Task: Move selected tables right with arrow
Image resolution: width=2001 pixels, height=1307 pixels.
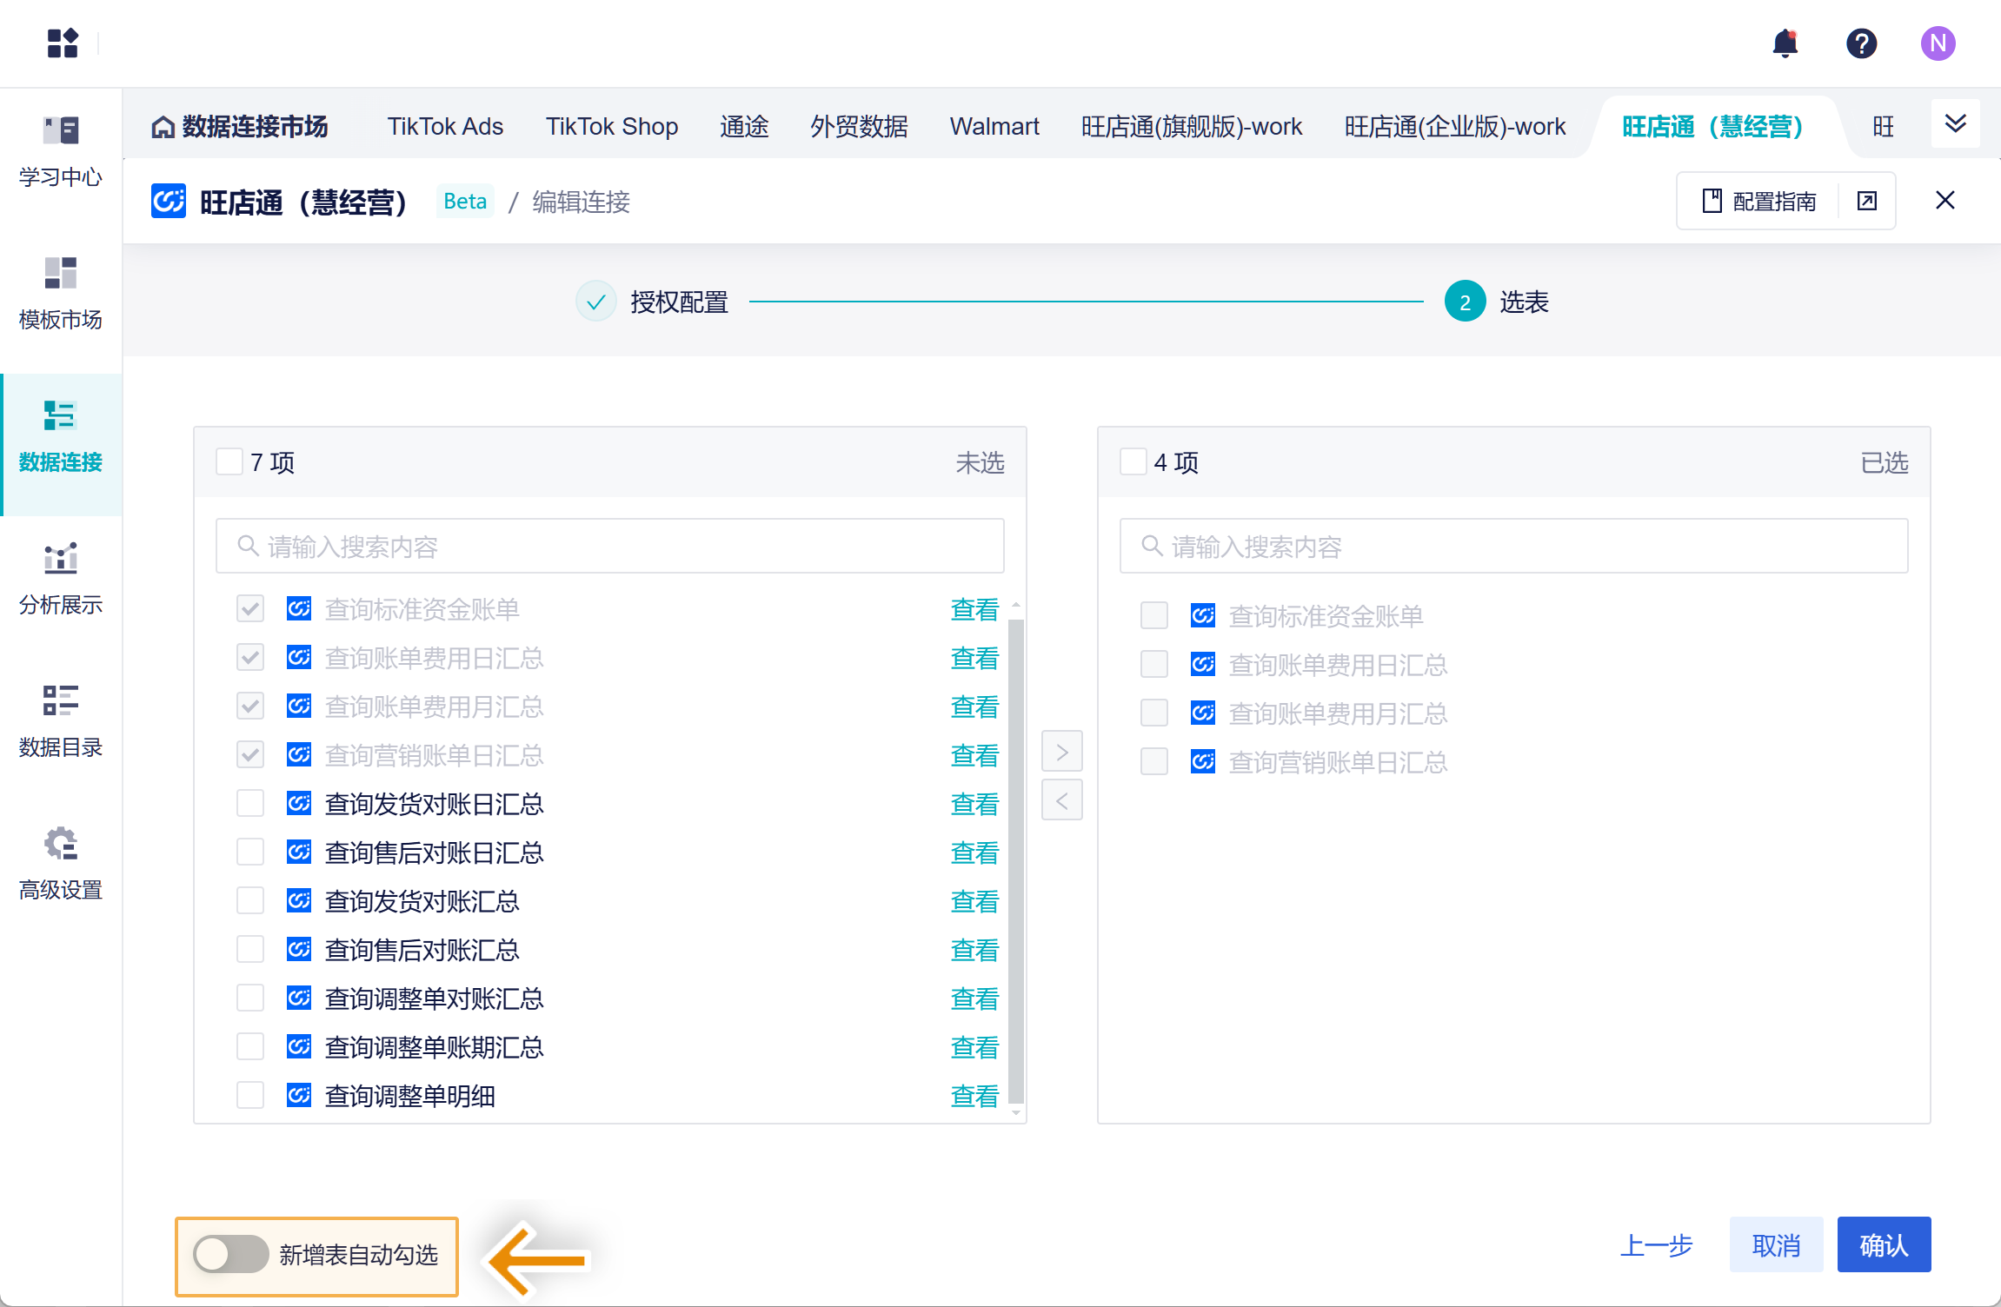Action: [x=1061, y=752]
